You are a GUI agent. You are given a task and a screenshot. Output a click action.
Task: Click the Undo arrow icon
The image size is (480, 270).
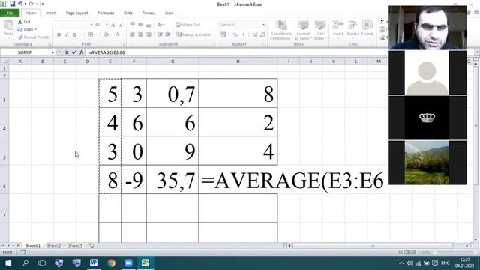(x=20, y=4)
